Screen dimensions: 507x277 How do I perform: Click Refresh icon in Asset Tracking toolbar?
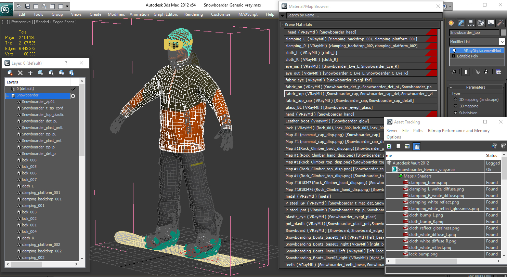(389, 146)
